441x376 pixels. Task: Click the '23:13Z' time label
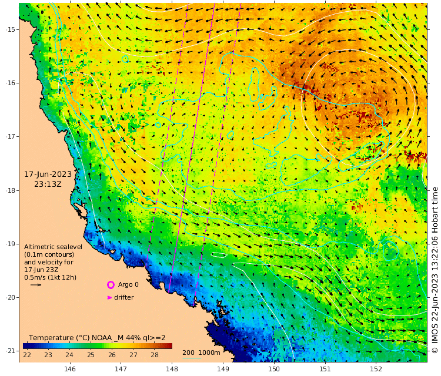pos(48,184)
